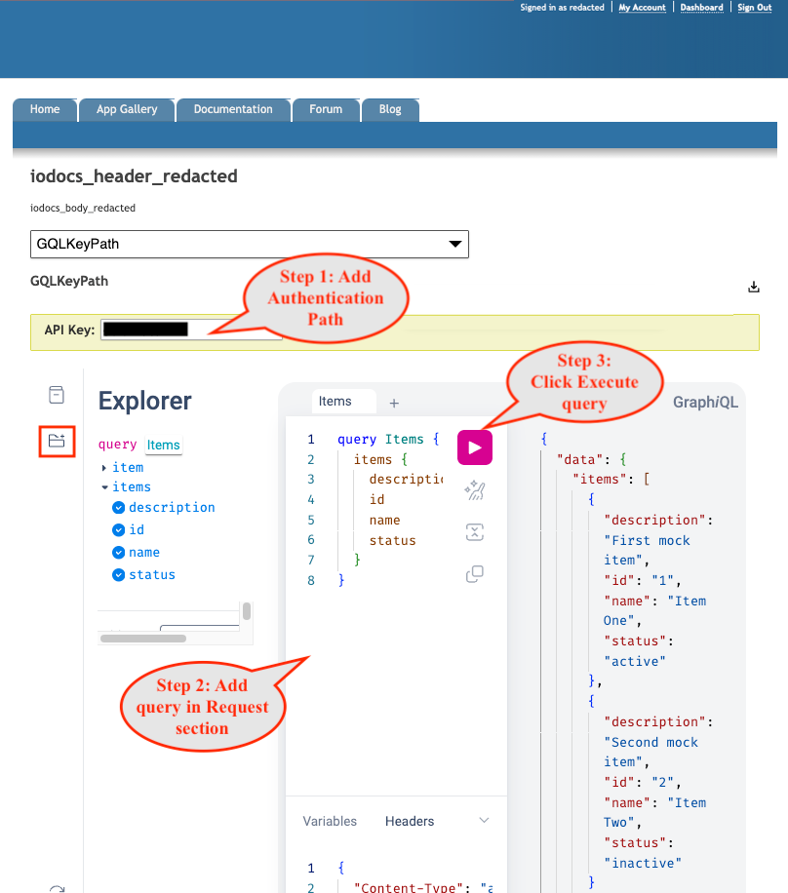Screen dimensions: 788x893
Task: Copy the query using the copy icon
Action: coord(475,573)
